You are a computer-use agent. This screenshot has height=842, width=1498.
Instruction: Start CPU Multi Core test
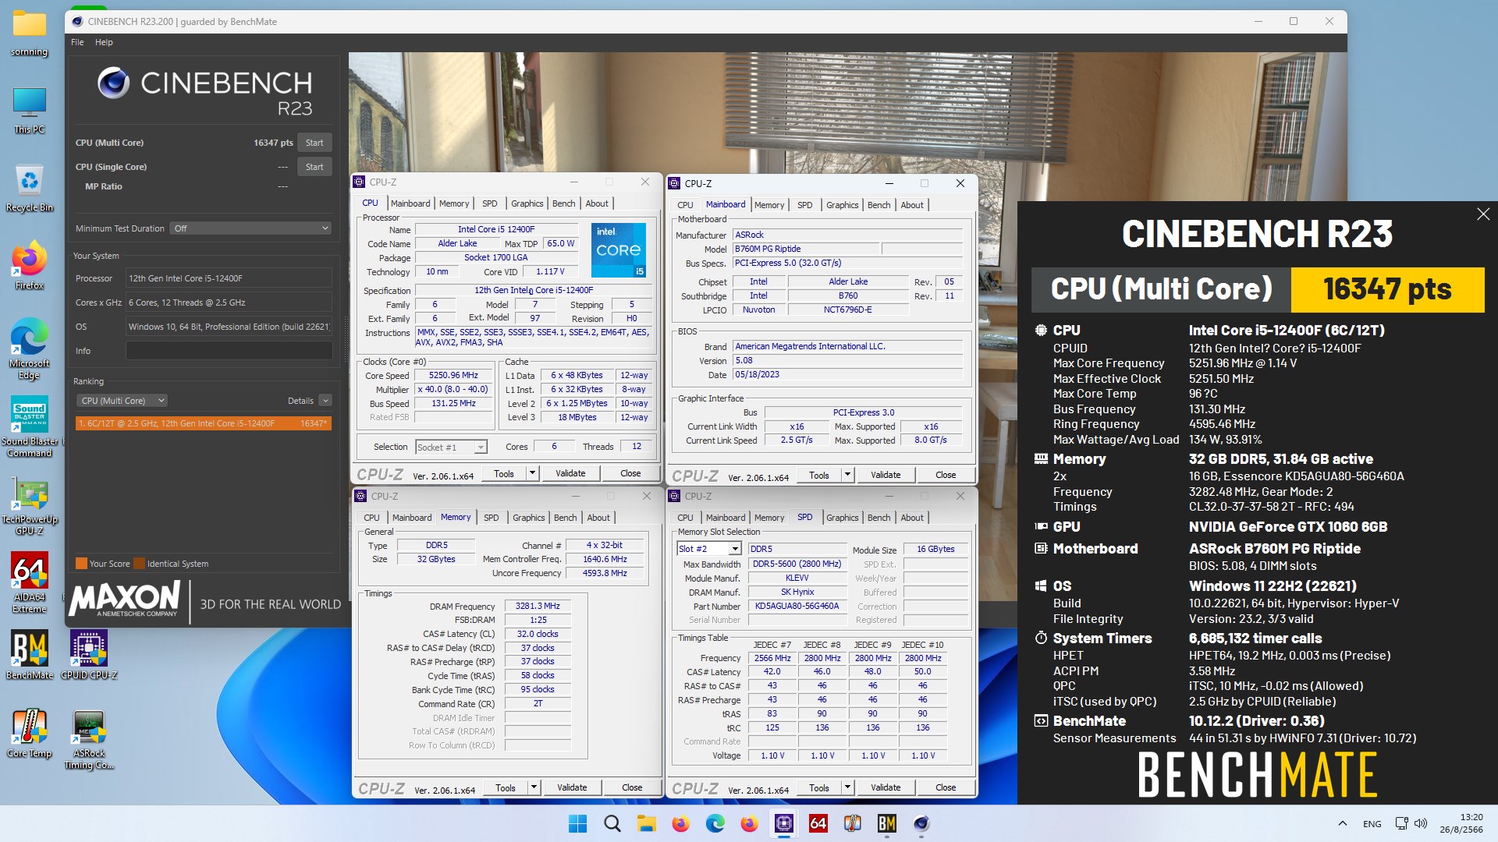tap(314, 143)
